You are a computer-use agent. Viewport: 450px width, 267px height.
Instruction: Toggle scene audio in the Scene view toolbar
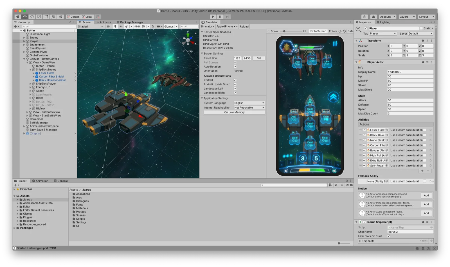tap(121, 26)
